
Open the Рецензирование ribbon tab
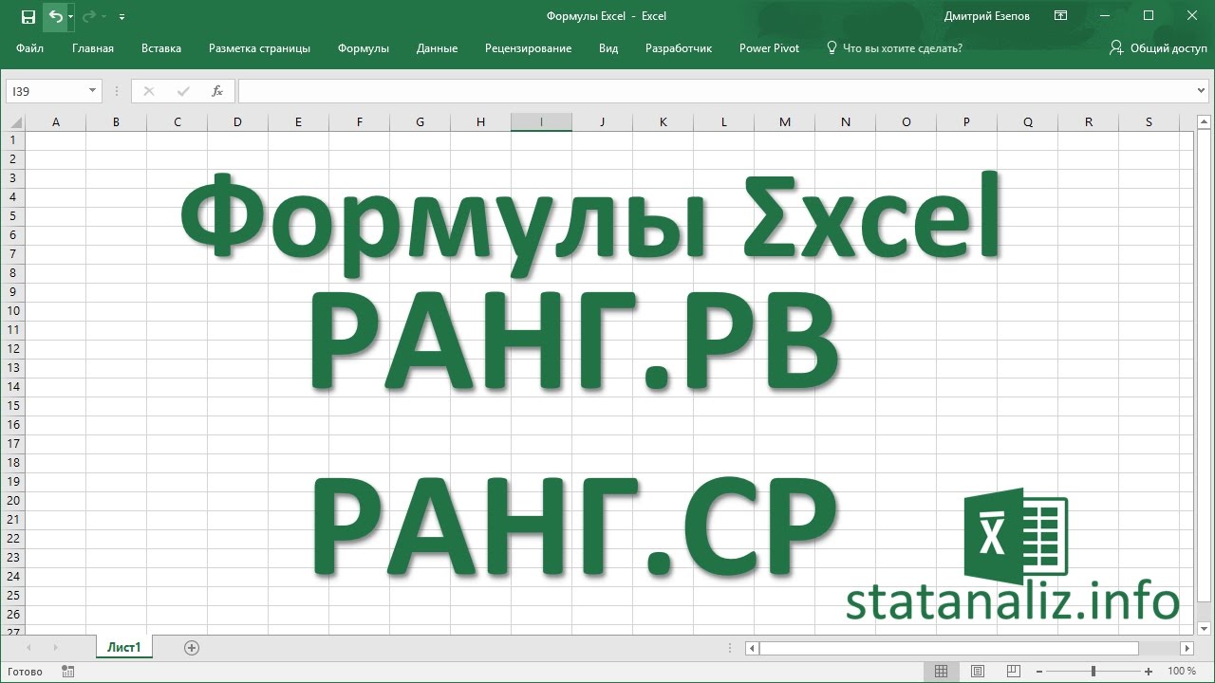(528, 47)
